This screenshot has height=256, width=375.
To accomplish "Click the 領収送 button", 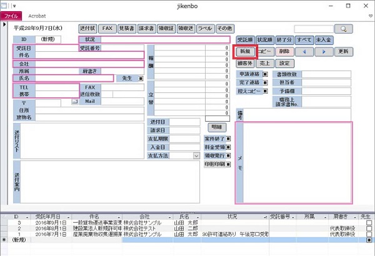I will click(x=186, y=29).
